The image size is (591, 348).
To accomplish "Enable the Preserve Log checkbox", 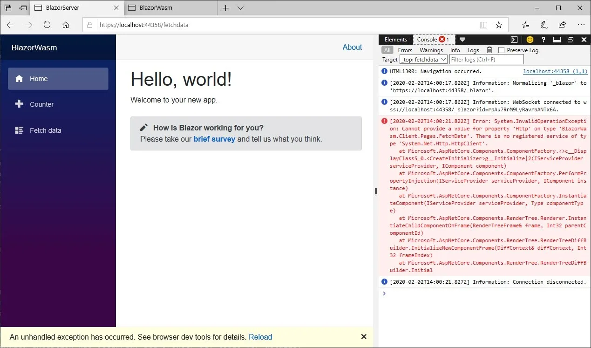I will 501,50.
